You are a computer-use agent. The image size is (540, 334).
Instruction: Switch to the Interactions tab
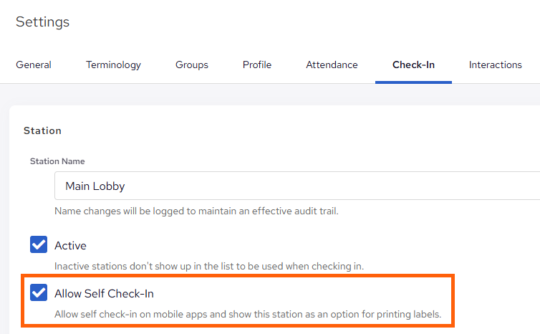(495, 65)
